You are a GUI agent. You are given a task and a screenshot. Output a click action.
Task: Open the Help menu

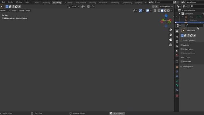[26, 2]
